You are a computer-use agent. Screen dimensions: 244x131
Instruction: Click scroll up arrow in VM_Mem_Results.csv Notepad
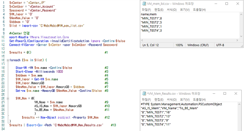239,104
